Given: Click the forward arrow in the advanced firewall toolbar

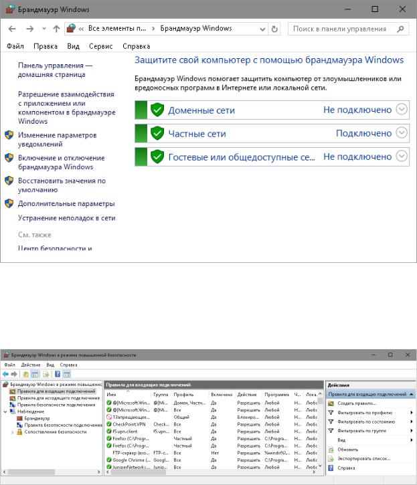Looking at the screenshot, I should point(14,374).
